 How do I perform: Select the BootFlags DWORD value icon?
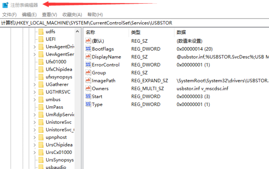pos(88,49)
